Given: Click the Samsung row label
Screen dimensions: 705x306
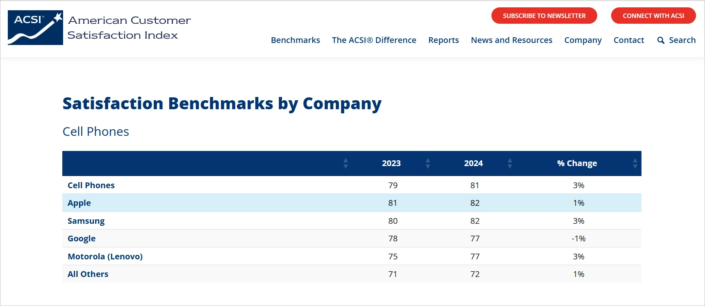Looking at the screenshot, I should point(86,221).
